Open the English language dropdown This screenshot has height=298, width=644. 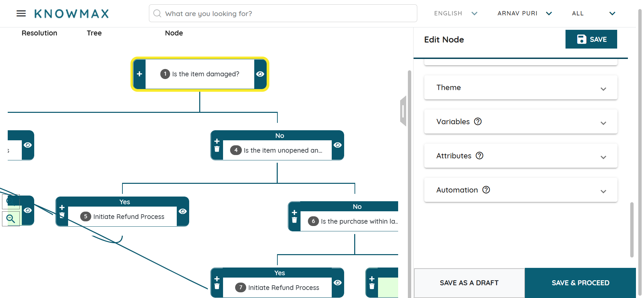click(x=455, y=13)
